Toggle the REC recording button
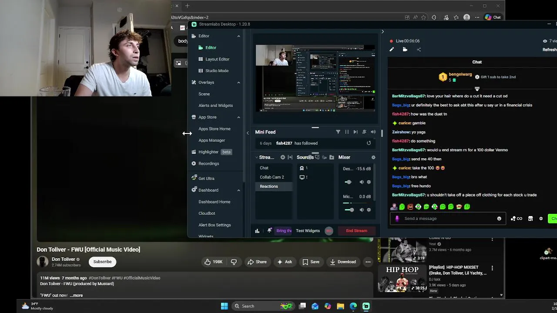This screenshot has width=557, height=313. (329, 231)
